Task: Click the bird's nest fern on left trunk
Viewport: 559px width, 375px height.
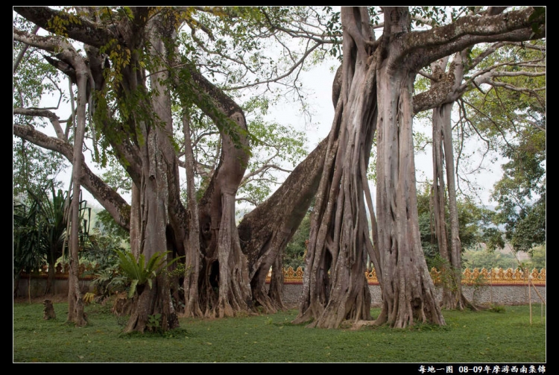Action: [145, 269]
